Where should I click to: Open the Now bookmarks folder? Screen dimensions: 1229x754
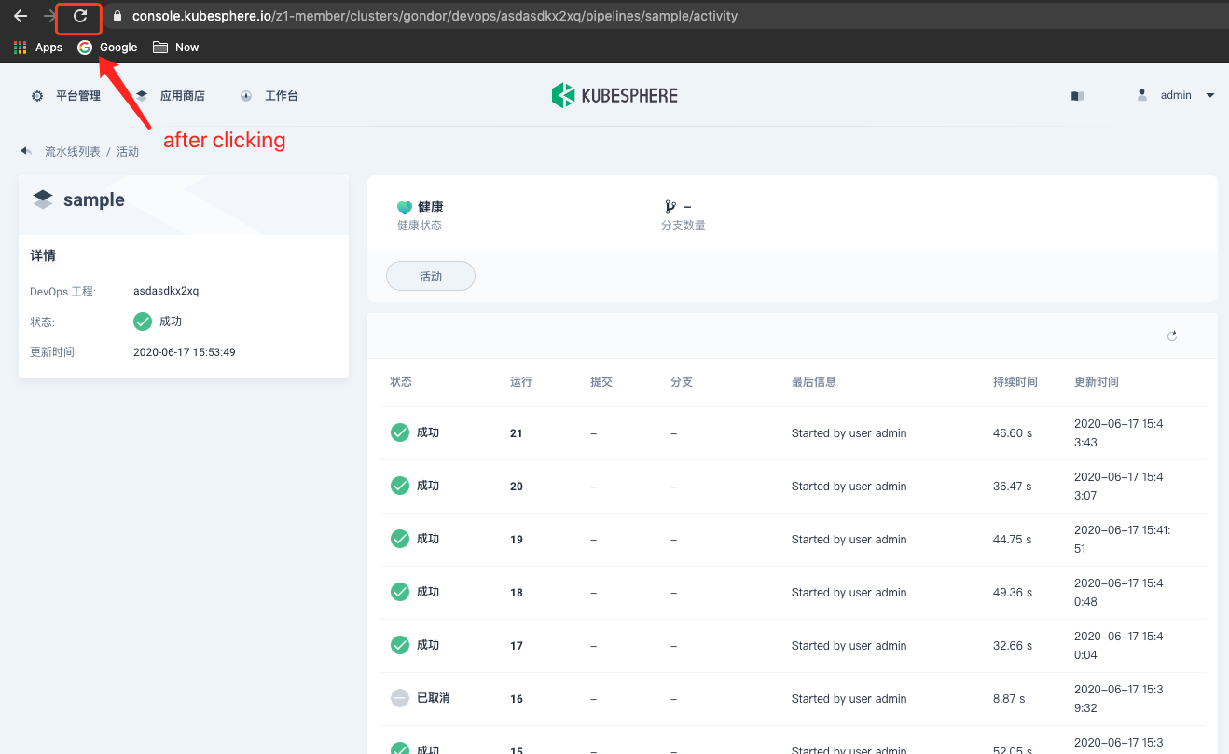pos(176,48)
